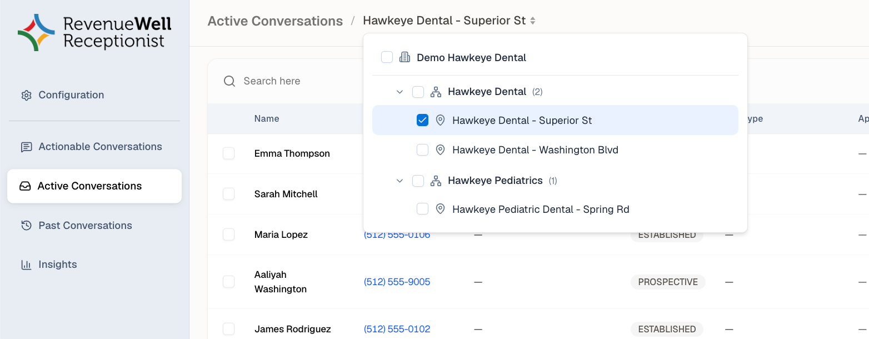Click the Active Conversations breadcrumb
Screen dimensions: 869x339
click(x=275, y=21)
